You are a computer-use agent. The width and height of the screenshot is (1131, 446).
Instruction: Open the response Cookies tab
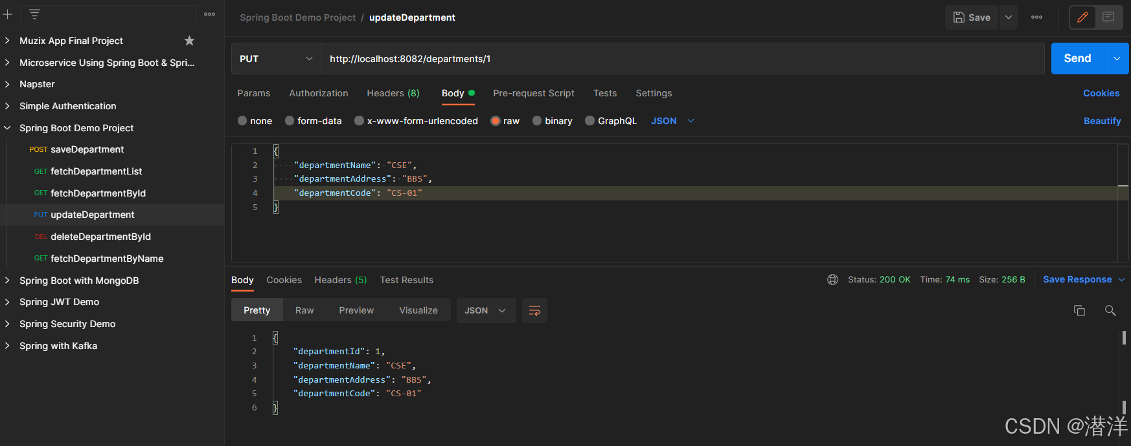pyautogui.click(x=284, y=280)
